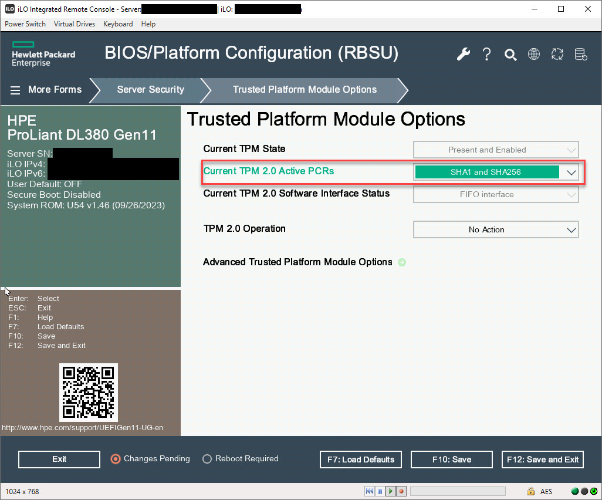Open the TPM 2.0 Operation dropdown
Image resolution: width=602 pixels, height=500 pixels.
click(496, 229)
